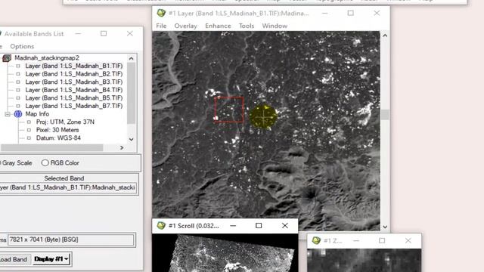Click the red zoom box in image
This screenshot has width=484, height=272.
[x=229, y=110]
